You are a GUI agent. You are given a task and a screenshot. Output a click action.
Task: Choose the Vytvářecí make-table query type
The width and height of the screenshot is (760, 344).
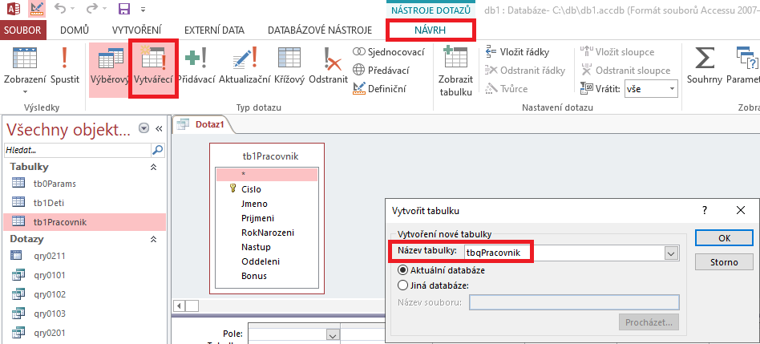click(x=154, y=68)
